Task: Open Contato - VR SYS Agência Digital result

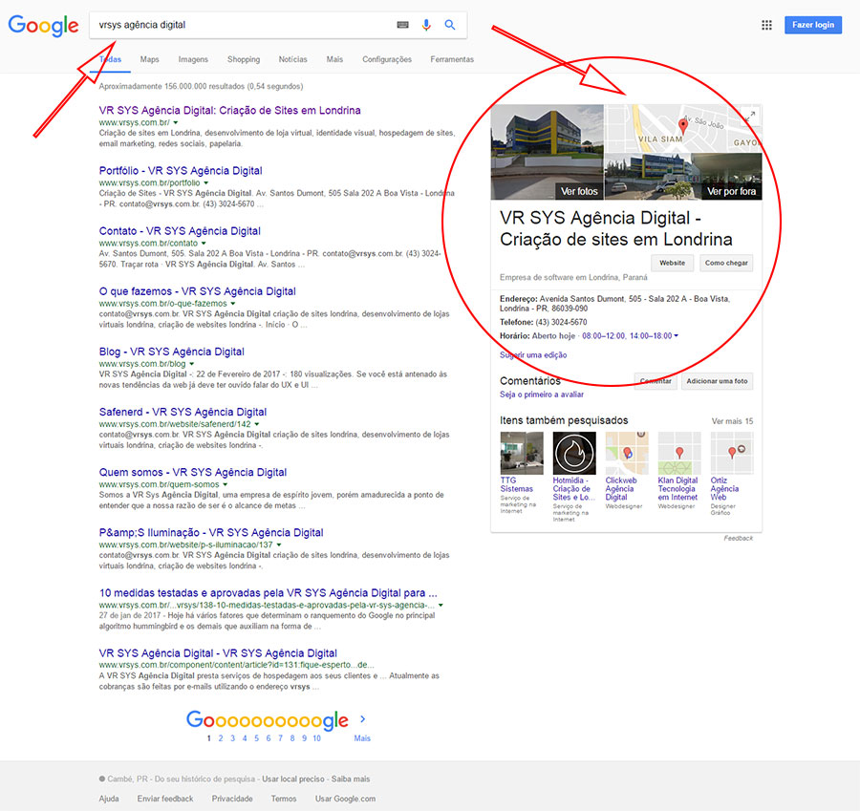Action: 180,231
